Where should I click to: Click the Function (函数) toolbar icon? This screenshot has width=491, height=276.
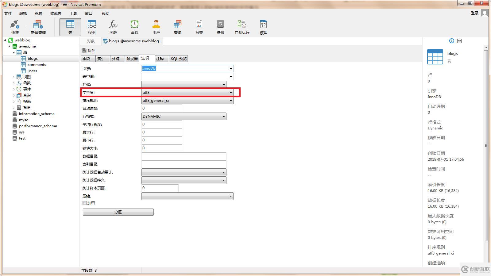[113, 27]
